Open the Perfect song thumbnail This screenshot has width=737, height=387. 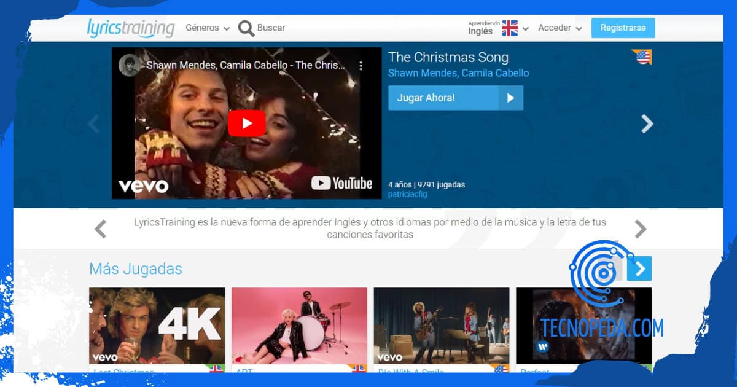point(583,326)
